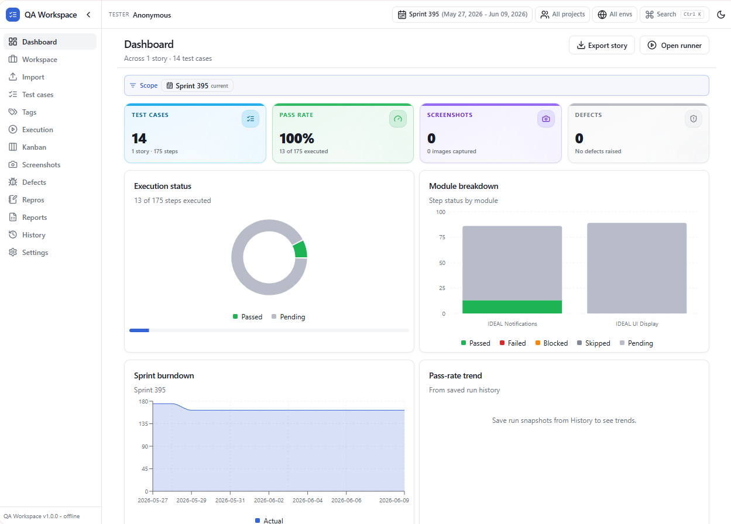Open the Sprint 395 date selector
Image resolution: width=731 pixels, height=524 pixels.
click(x=462, y=15)
